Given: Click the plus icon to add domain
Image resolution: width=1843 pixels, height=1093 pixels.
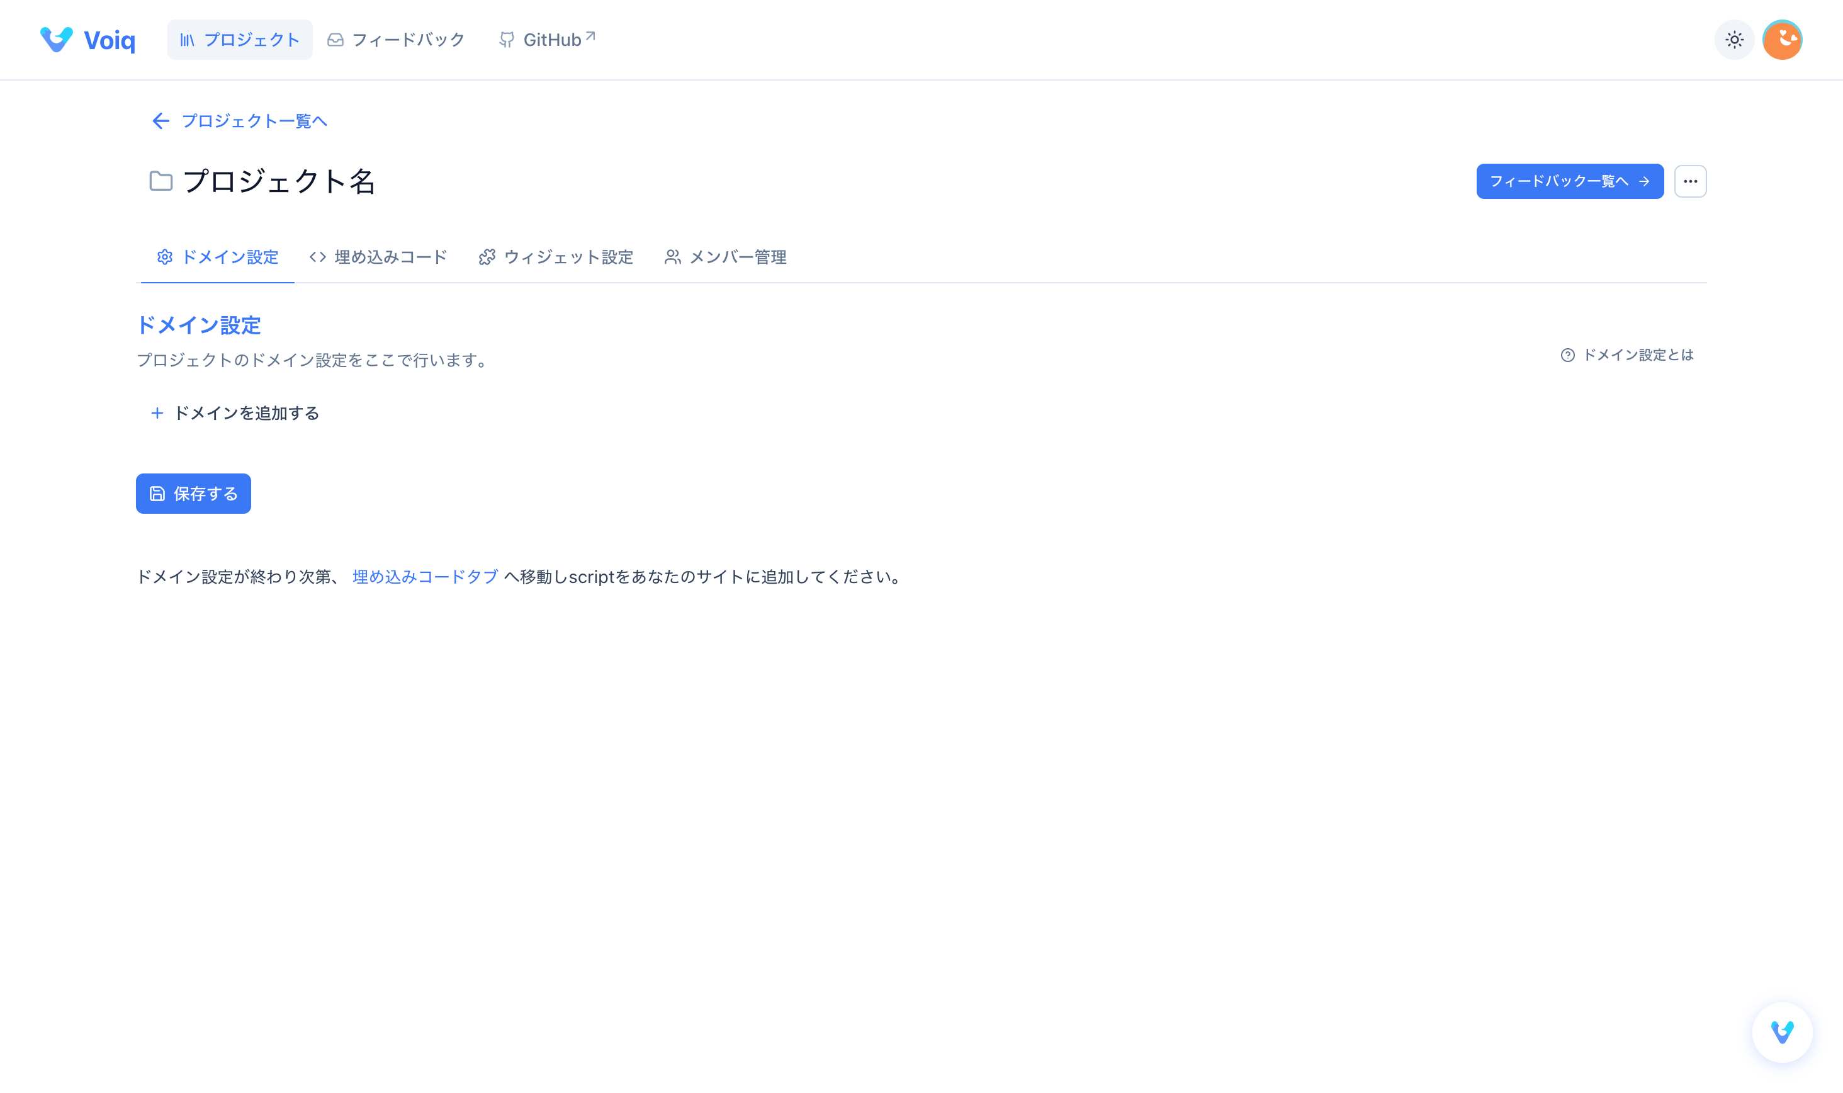Looking at the screenshot, I should [157, 413].
